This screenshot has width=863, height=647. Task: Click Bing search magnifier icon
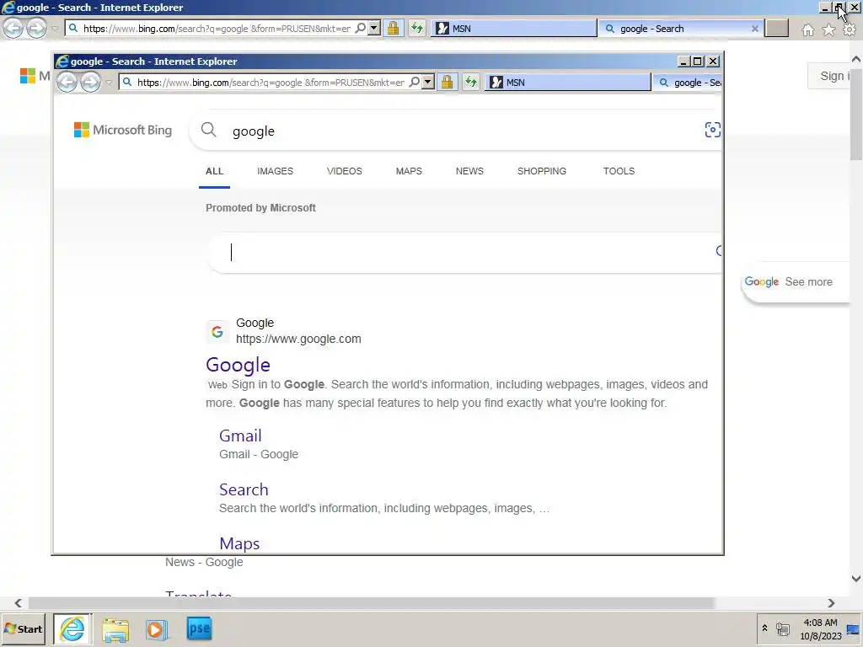coord(209,130)
